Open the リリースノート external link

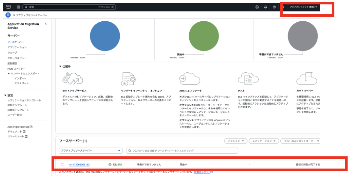18,136
